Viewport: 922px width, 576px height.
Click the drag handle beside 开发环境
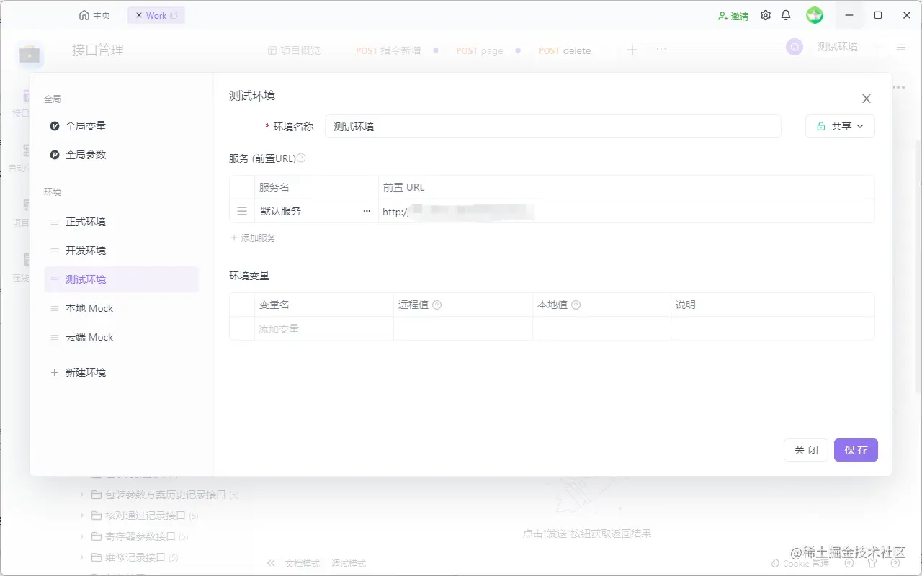point(55,251)
